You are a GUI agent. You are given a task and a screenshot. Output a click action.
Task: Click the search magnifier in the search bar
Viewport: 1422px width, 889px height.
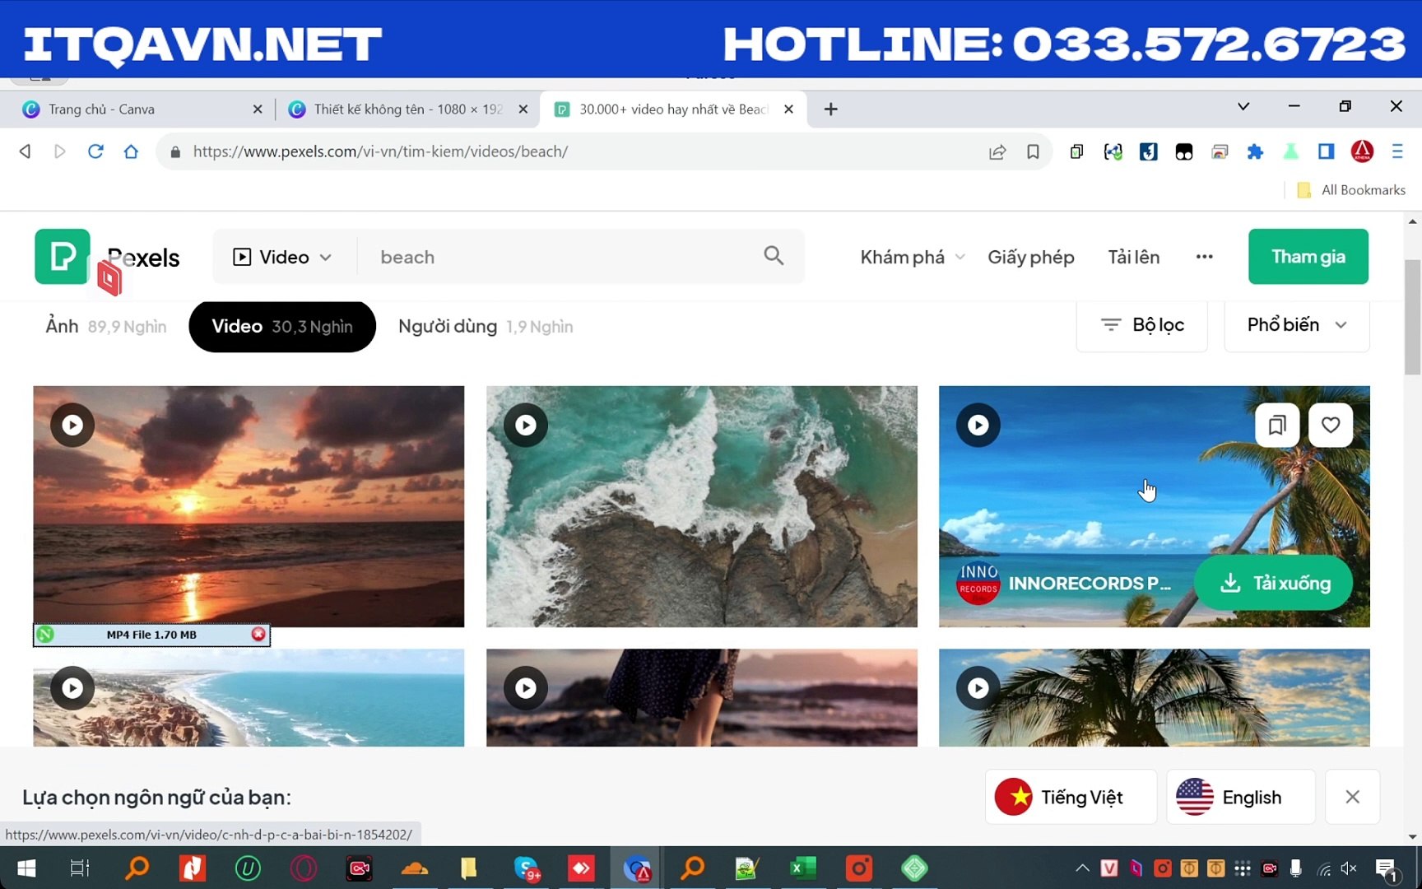pos(773,256)
